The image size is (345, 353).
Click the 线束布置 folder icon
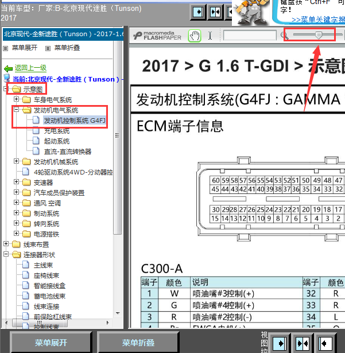(17, 245)
